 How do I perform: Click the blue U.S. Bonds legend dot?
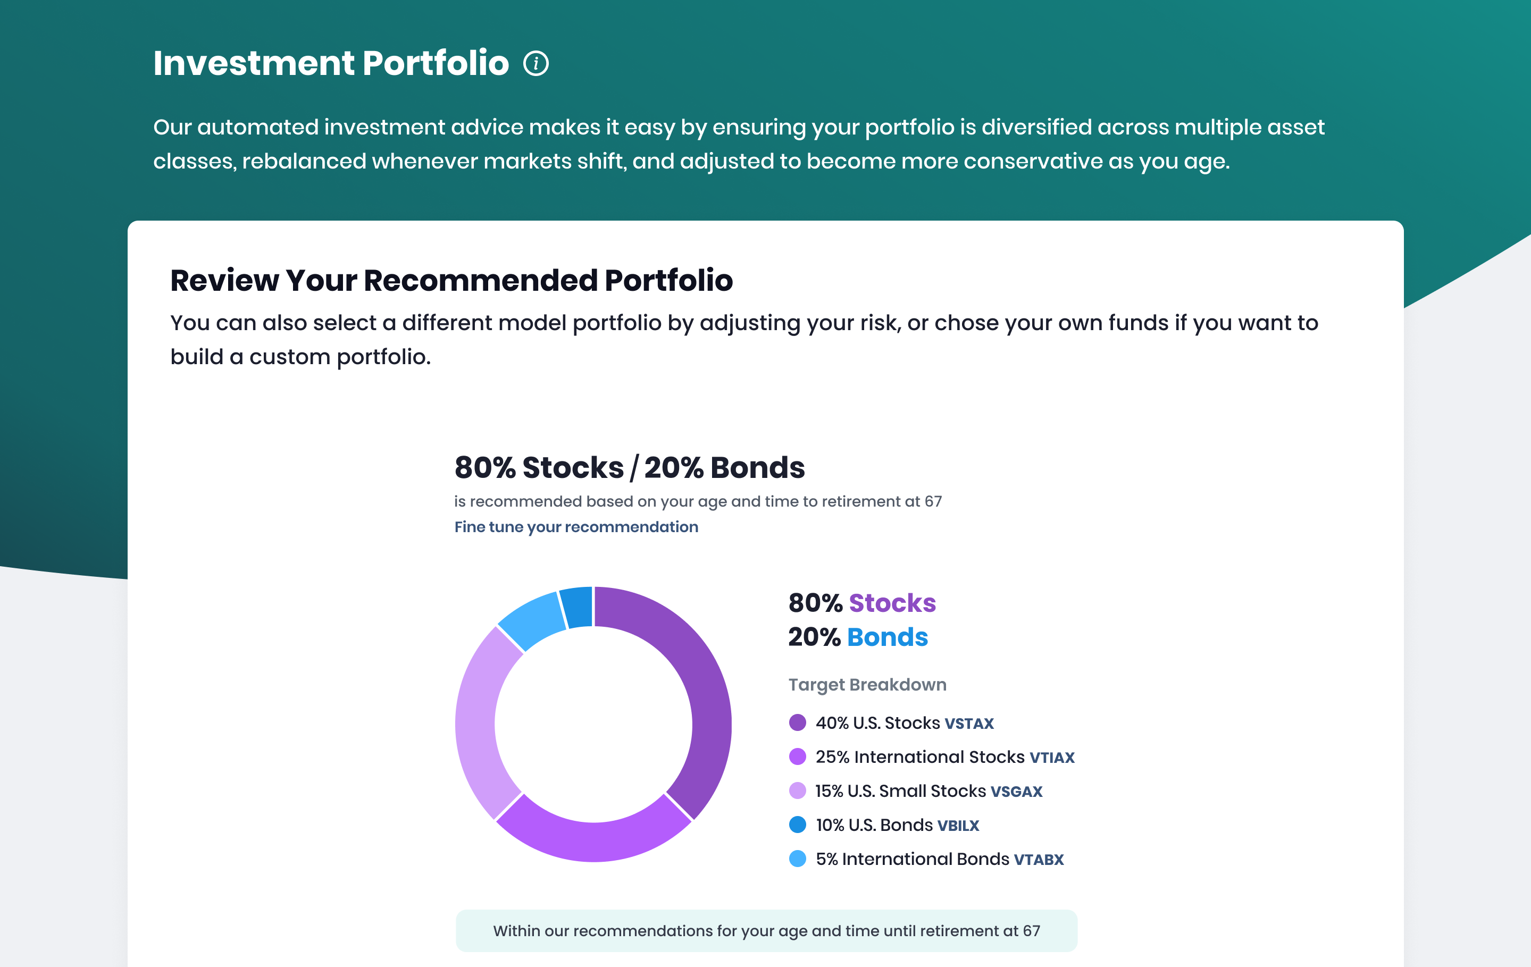(x=797, y=825)
